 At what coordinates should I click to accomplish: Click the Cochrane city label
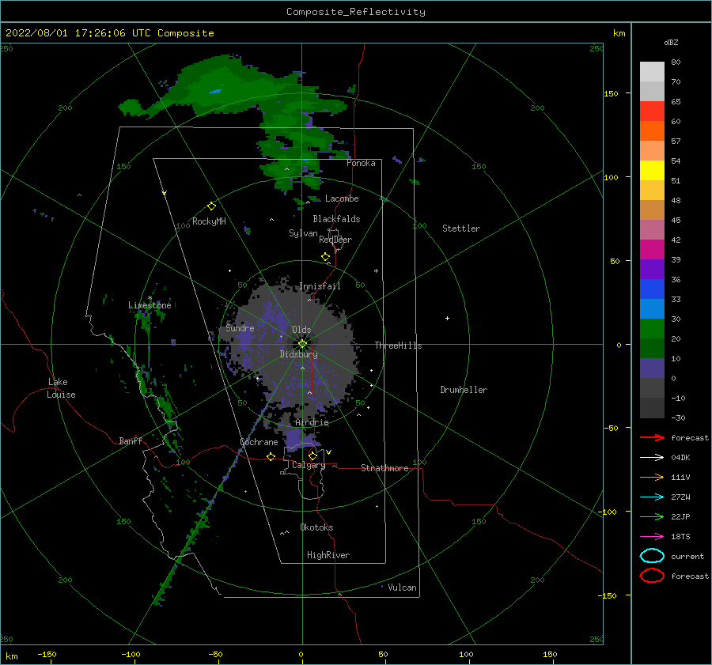[259, 442]
